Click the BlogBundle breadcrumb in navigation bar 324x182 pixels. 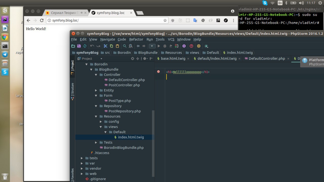pos(148,53)
